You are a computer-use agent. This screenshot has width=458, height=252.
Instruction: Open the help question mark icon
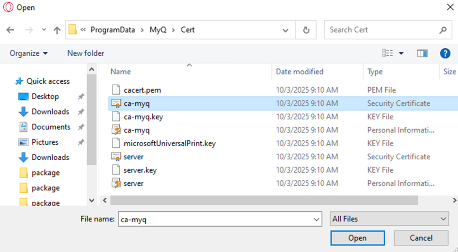pyautogui.click(x=445, y=53)
